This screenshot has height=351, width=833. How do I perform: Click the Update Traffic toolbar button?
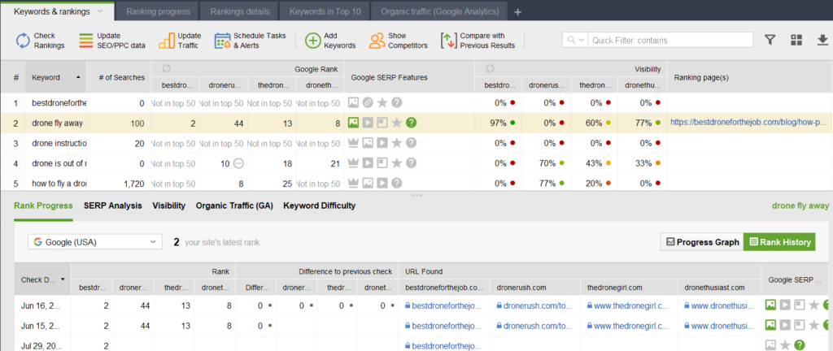point(180,41)
